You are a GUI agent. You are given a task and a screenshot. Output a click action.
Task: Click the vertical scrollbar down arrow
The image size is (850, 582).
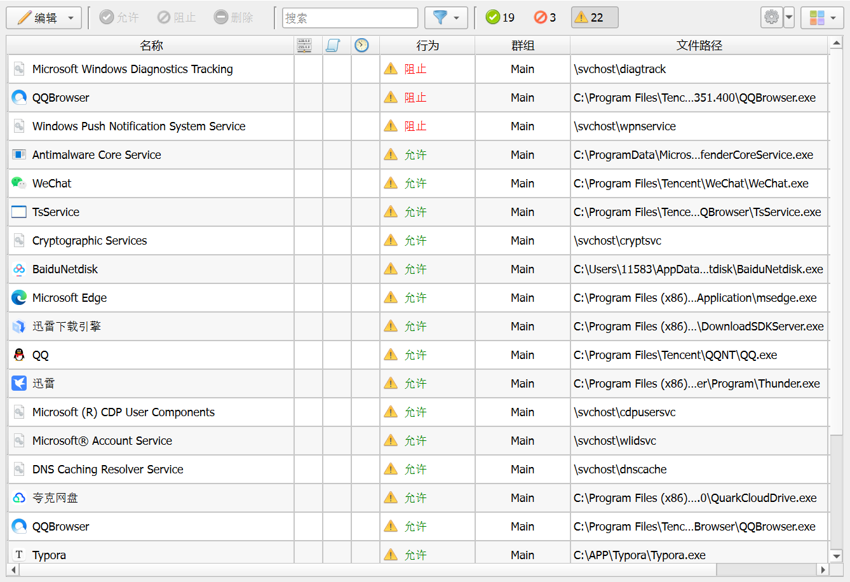click(837, 556)
